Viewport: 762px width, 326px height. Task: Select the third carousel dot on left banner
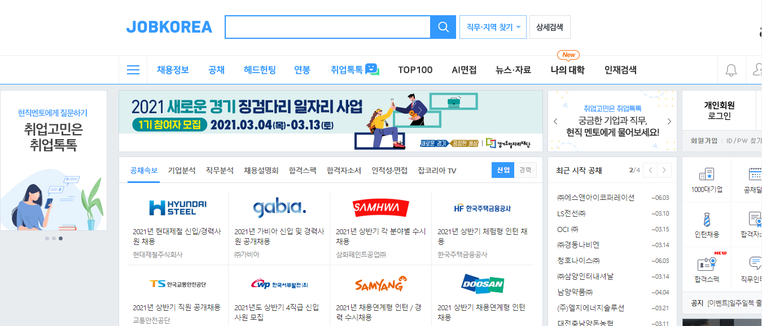[60, 238]
